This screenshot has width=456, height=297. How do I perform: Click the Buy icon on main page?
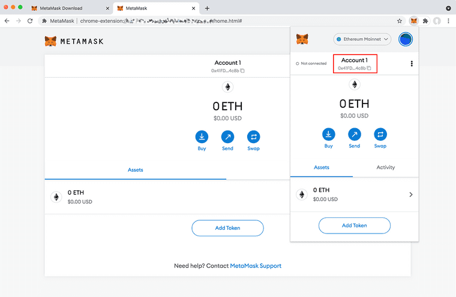(202, 137)
